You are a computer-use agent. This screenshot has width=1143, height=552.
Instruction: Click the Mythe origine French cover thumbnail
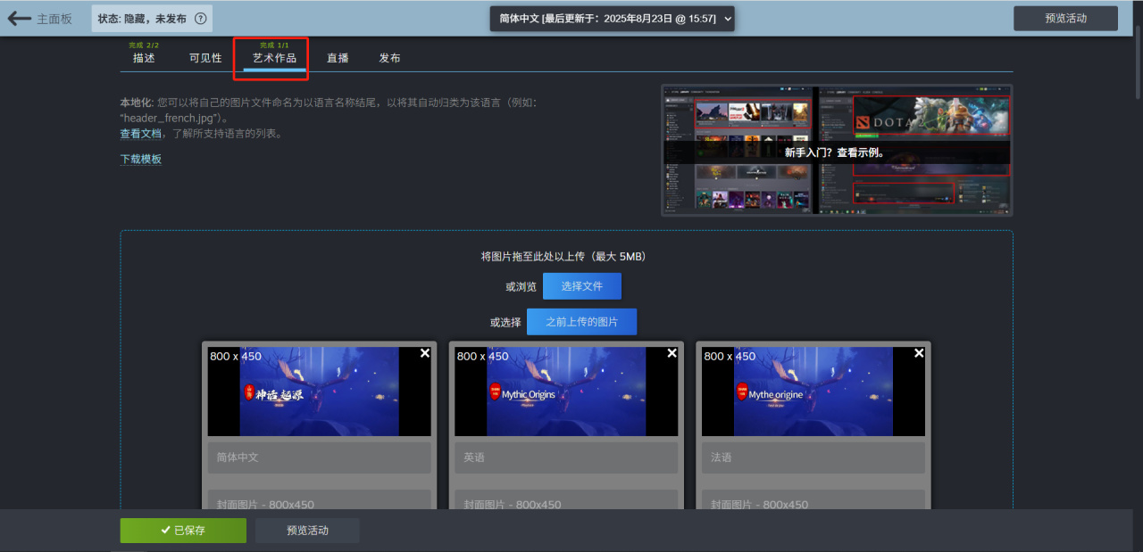click(813, 391)
